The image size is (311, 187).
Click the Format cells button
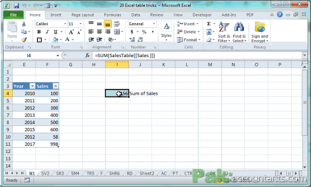[x=189, y=40]
